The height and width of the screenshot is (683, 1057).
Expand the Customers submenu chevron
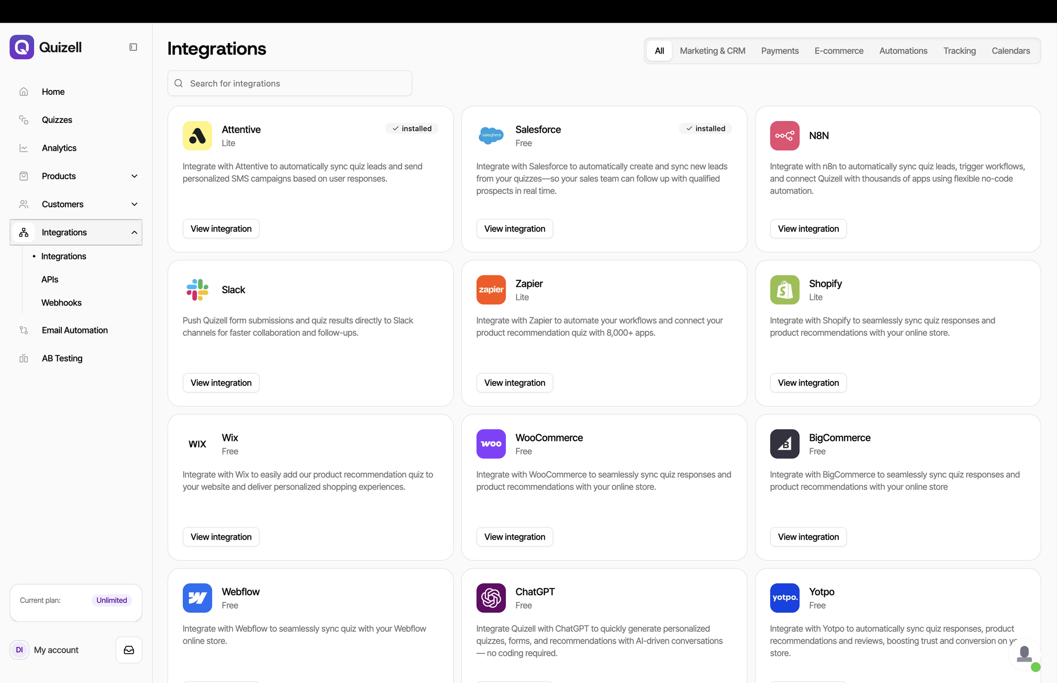[134, 204]
